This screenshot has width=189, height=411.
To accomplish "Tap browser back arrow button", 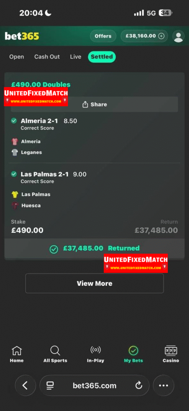I will [25, 385].
